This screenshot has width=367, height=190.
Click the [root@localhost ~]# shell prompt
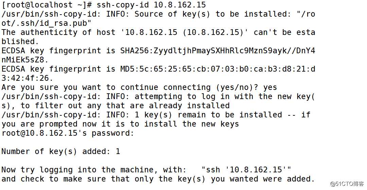point(47,5)
